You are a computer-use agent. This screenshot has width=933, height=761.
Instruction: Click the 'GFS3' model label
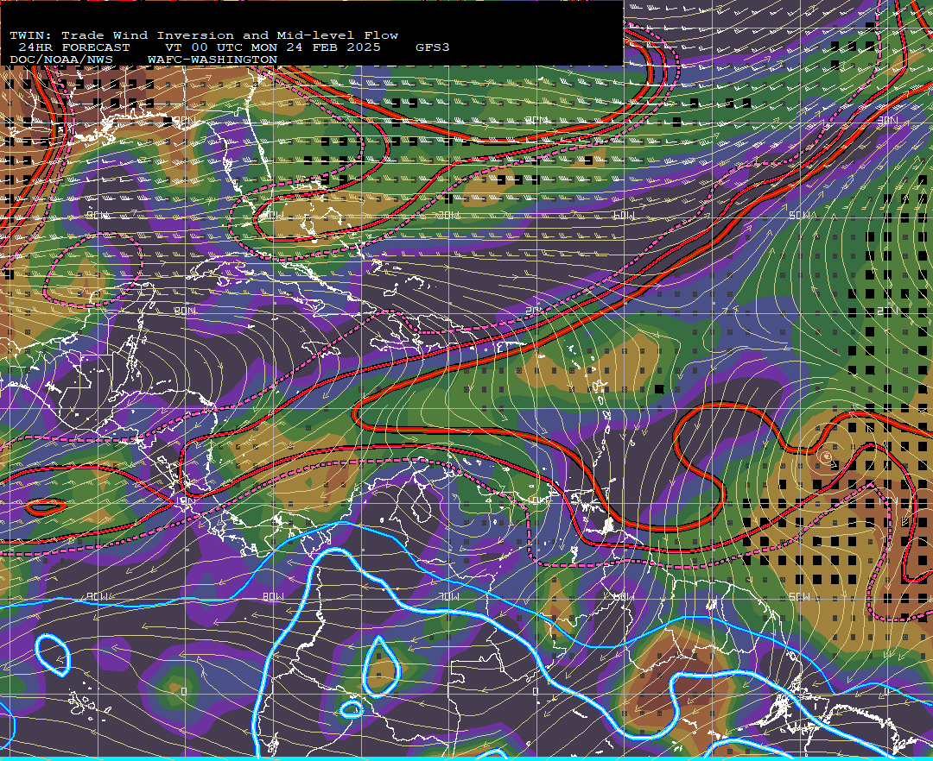(x=433, y=47)
